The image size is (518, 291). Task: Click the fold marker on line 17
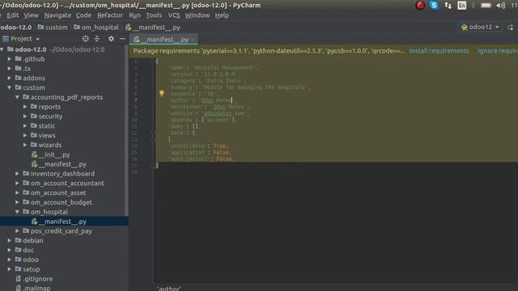click(152, 165)
